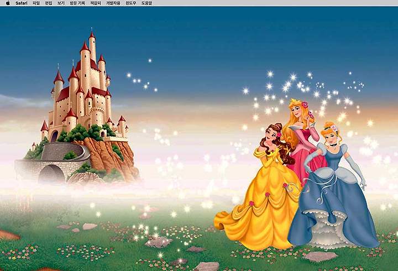Open the 파일 (File) menu
This screenshot has width=398, height=271.
[36, 3]
